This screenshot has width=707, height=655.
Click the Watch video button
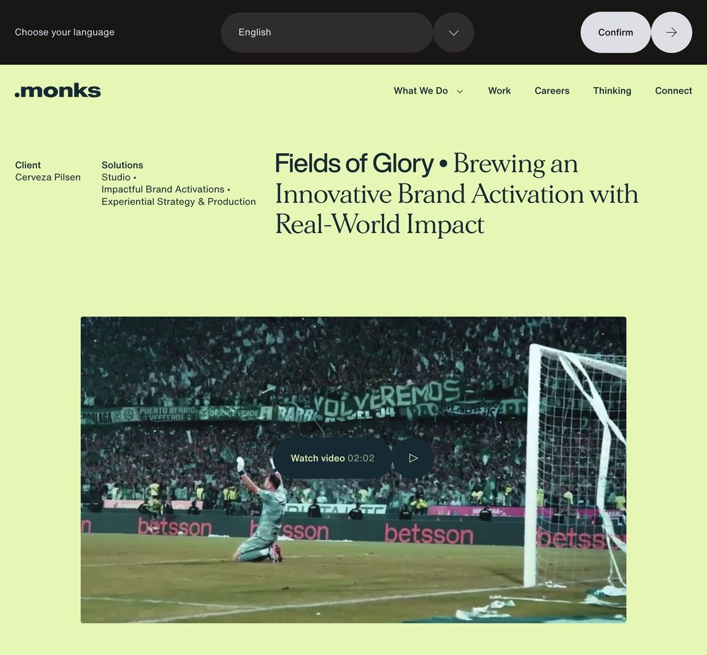coord(333,458)
